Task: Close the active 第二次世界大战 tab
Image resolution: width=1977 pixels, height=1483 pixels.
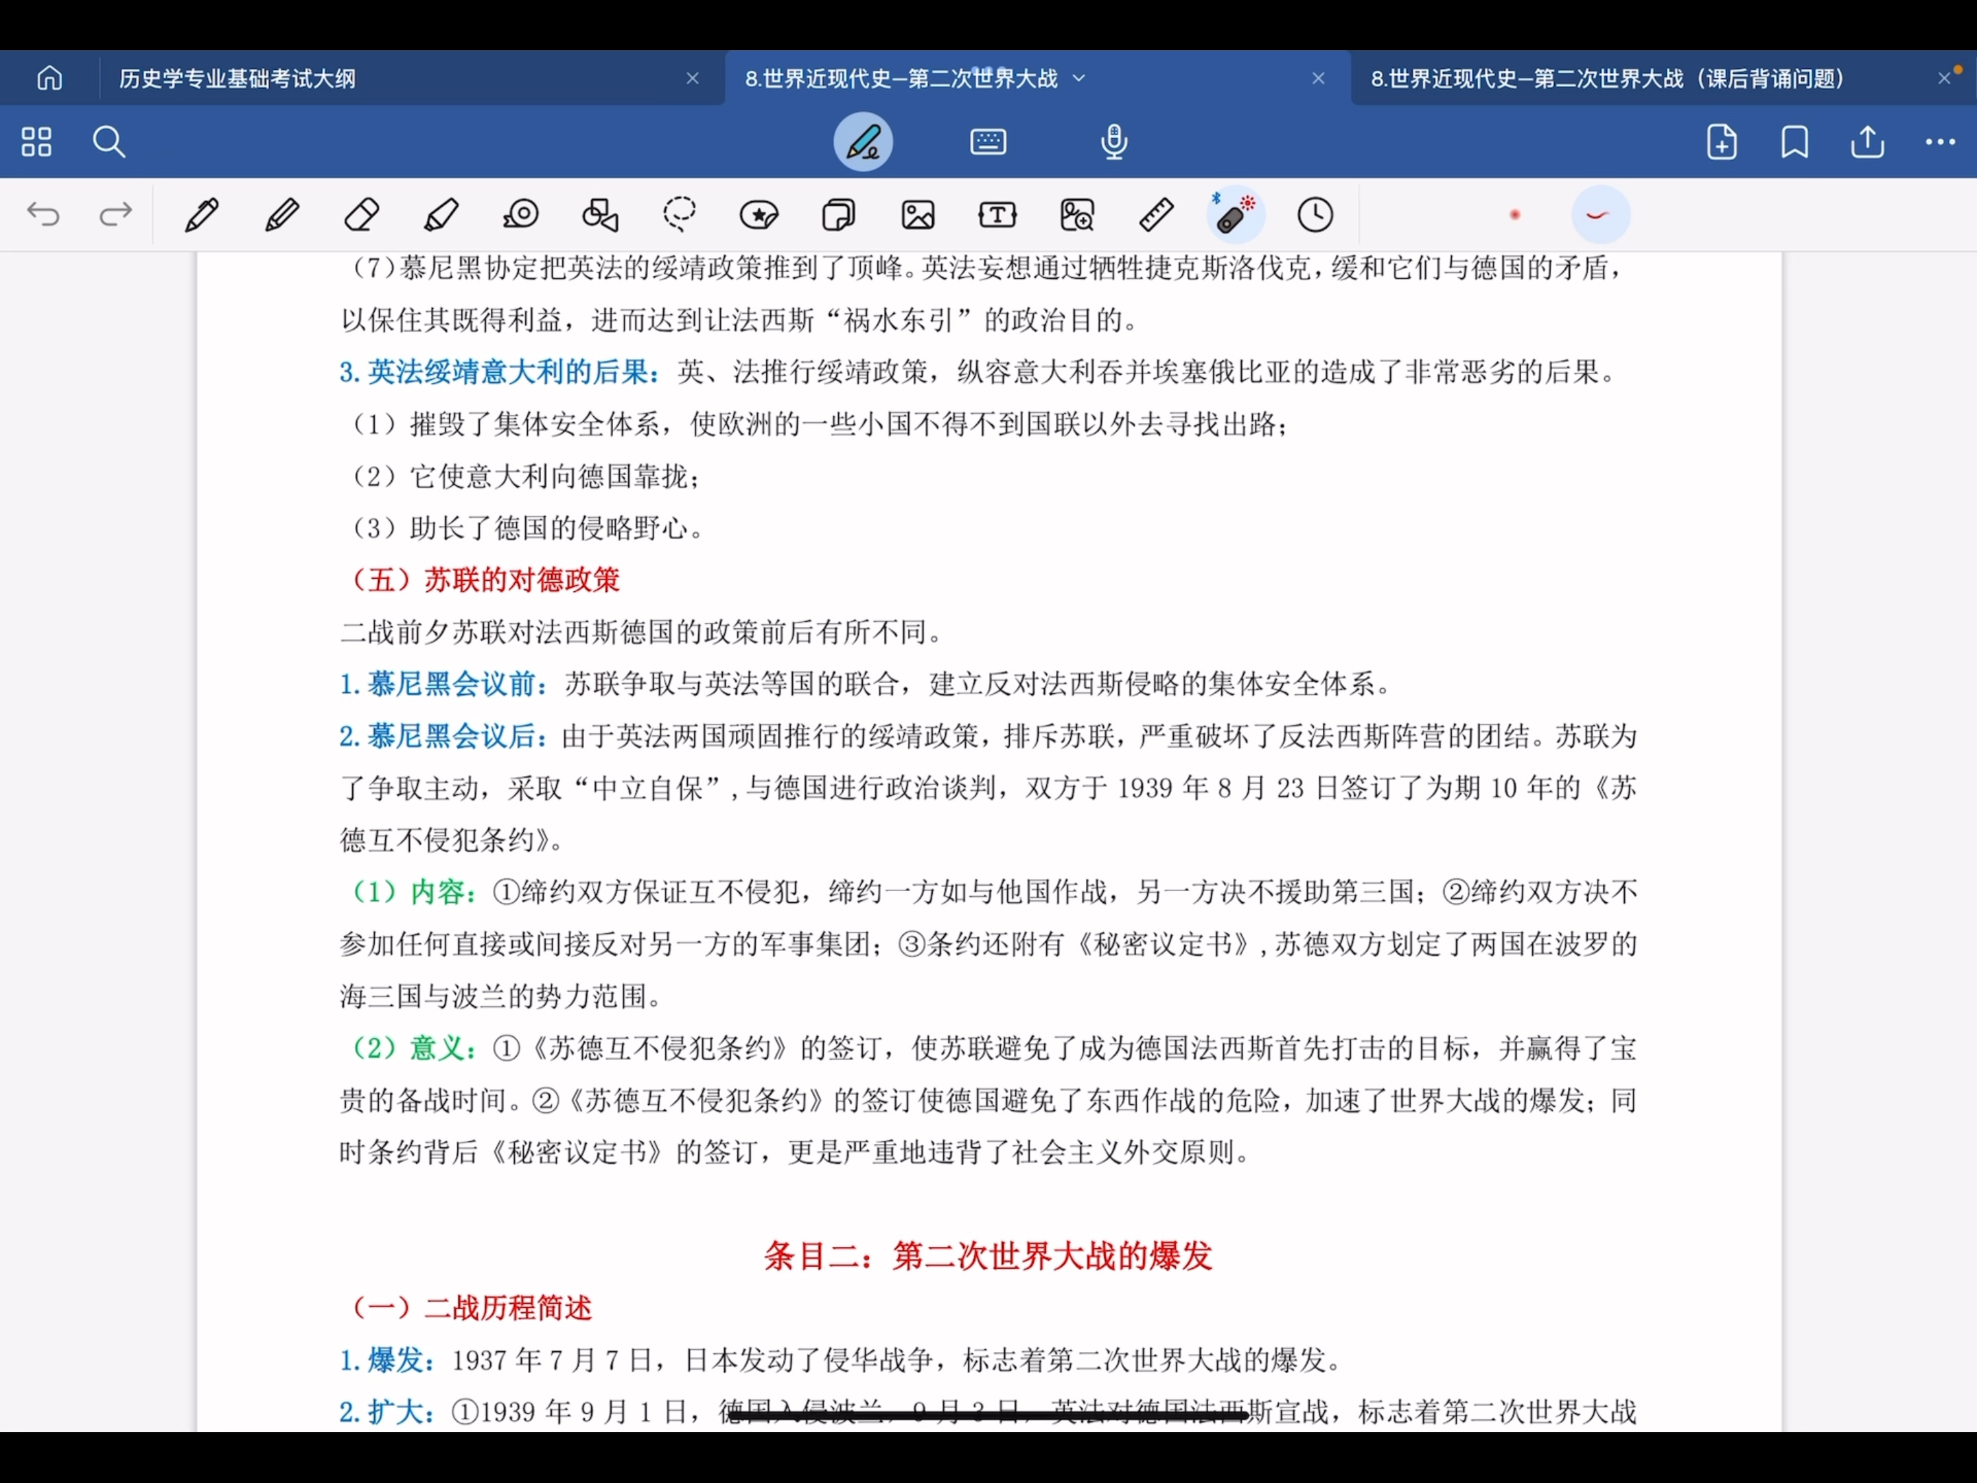Action: click(1318, 79)
